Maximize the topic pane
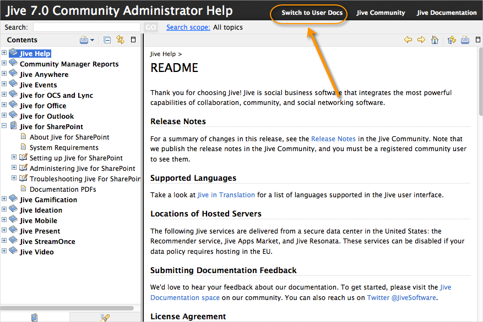This screenshot has width=483, height=322. (x=478, y=40)
